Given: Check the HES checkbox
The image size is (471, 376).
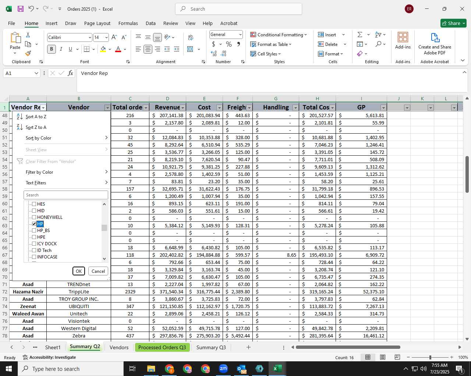Looking at the screenshot, I should click(34, 204).
